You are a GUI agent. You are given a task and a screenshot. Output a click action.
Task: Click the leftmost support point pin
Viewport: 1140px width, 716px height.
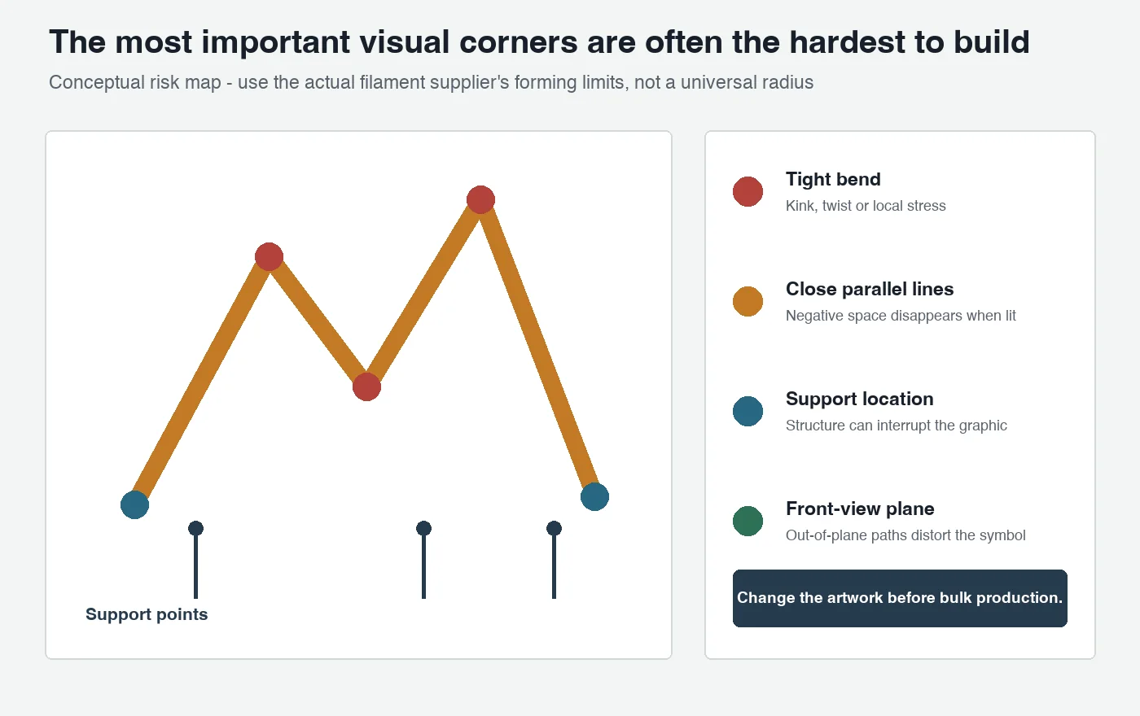coord(195,560)
